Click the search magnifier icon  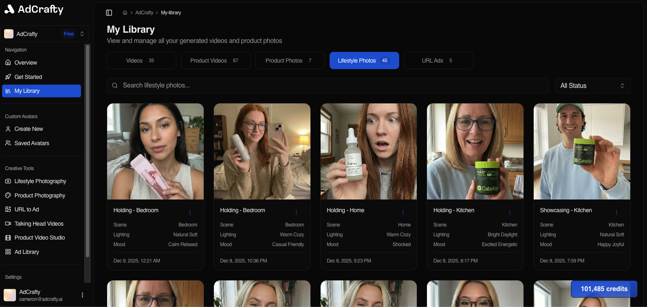tap(115, 85)
